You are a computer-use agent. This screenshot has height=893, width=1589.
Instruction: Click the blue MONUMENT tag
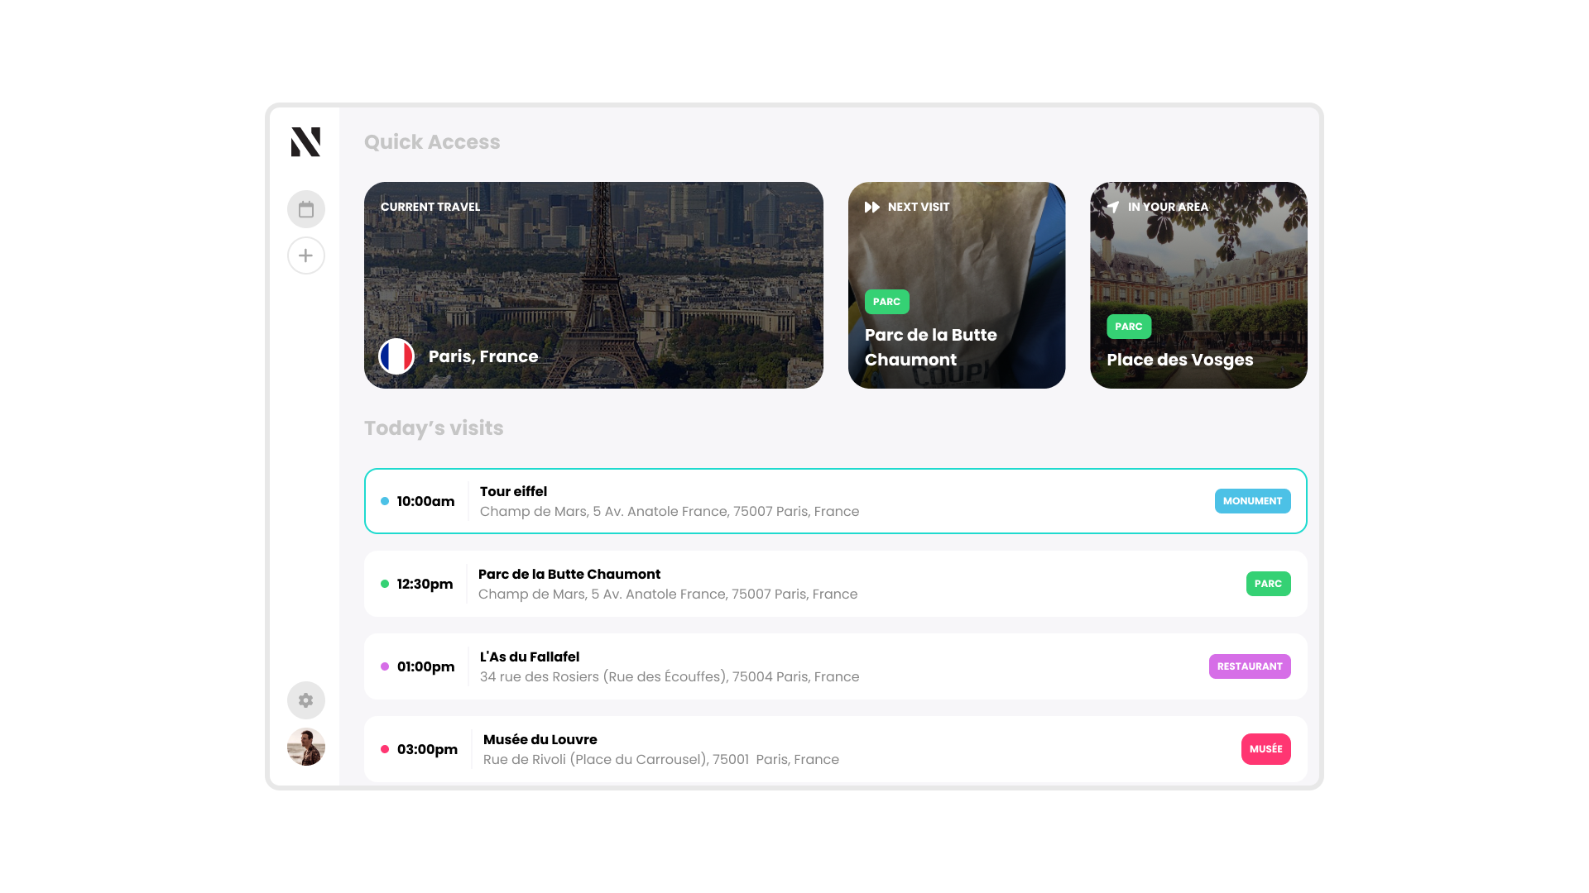pyautogui.click(x=1252, y=501)
